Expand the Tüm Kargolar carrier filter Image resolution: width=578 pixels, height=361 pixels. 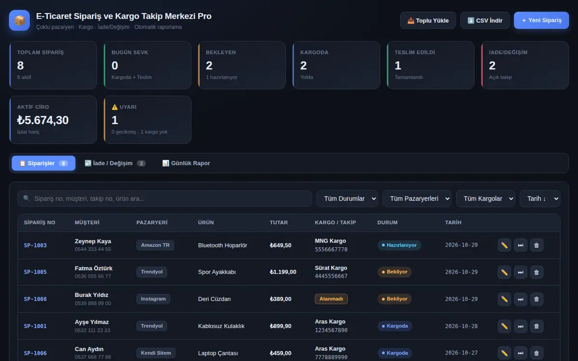coord(486,198)
